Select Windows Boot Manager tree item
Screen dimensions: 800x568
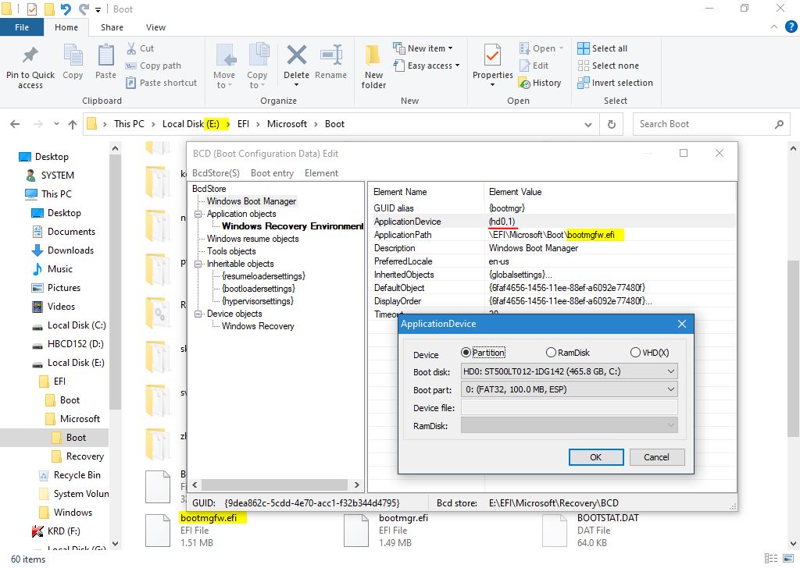click(252, 201)
